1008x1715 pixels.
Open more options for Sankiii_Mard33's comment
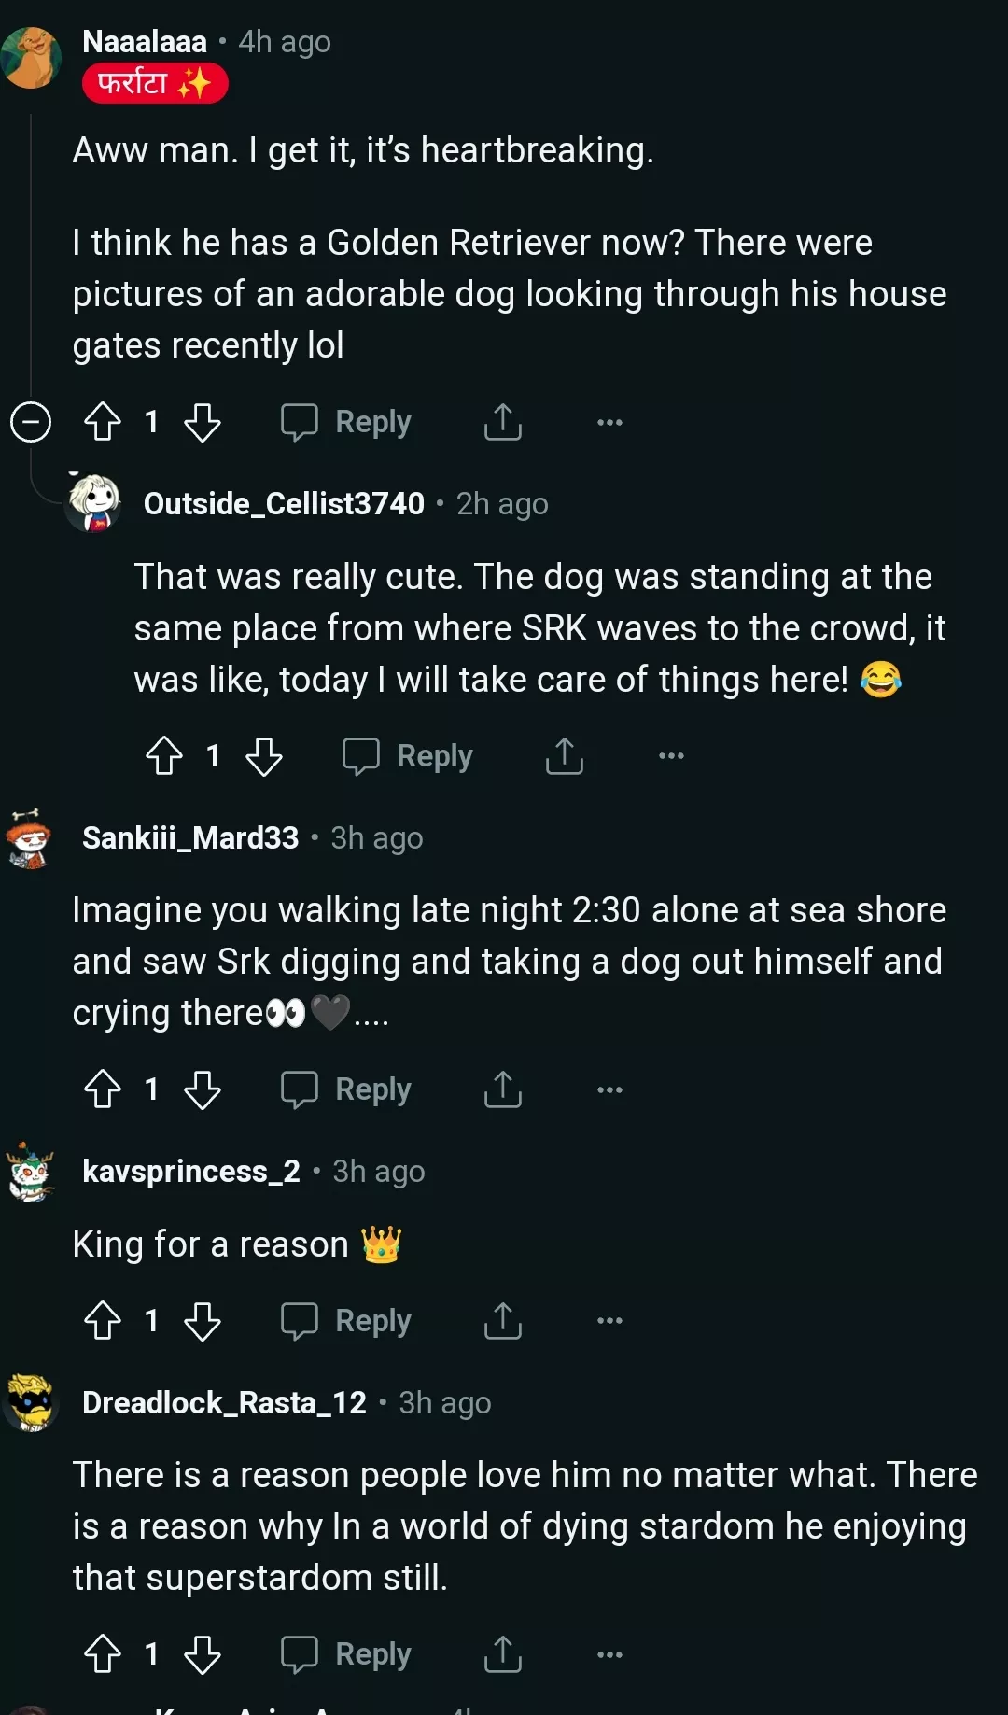pyautogui.click(x=609, y=1089)
